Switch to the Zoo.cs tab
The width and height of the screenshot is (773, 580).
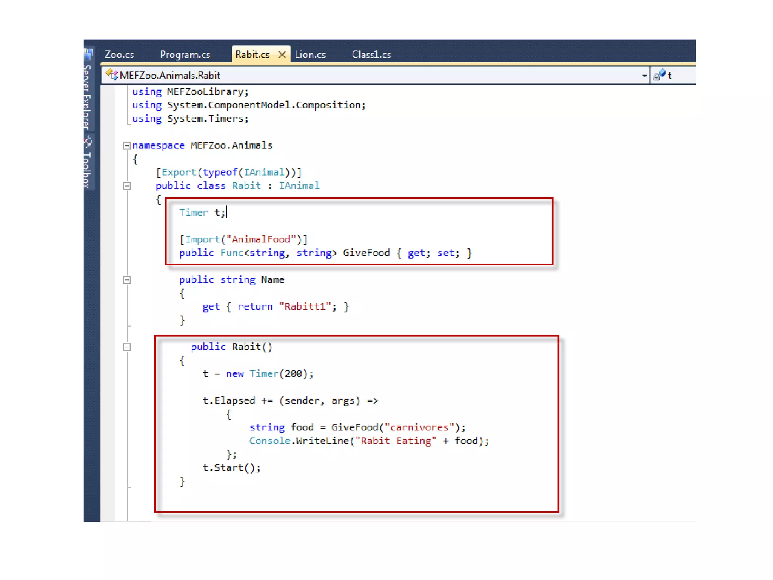click(x=119, y=55)
